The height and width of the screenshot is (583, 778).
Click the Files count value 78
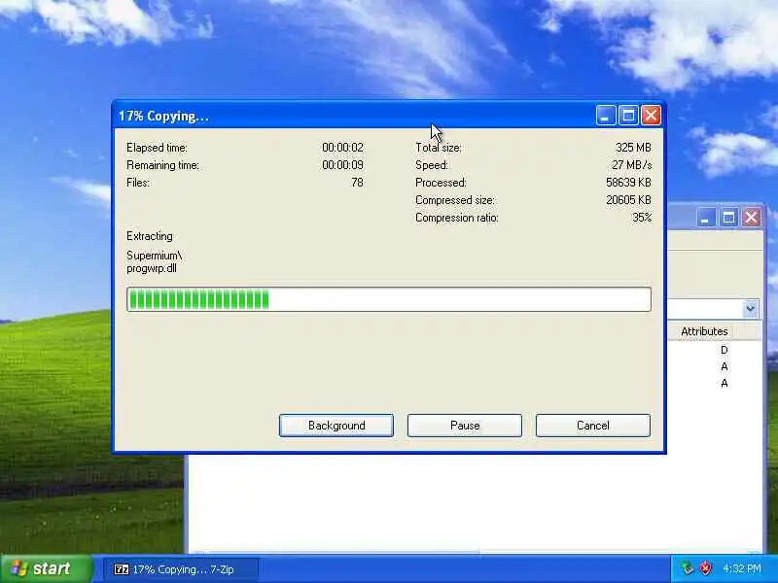pos(357,183)
